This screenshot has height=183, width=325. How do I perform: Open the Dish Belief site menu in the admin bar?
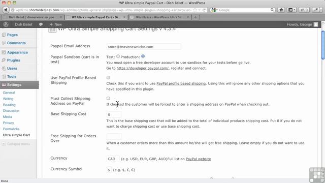coord(23,24)
